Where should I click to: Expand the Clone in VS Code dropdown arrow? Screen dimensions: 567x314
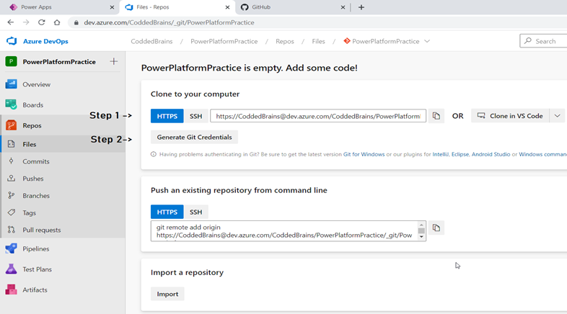557,116
